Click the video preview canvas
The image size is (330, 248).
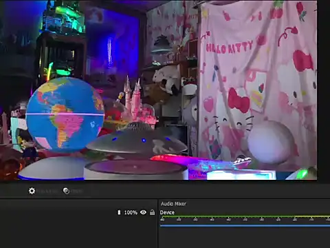[x=159, y=90]
